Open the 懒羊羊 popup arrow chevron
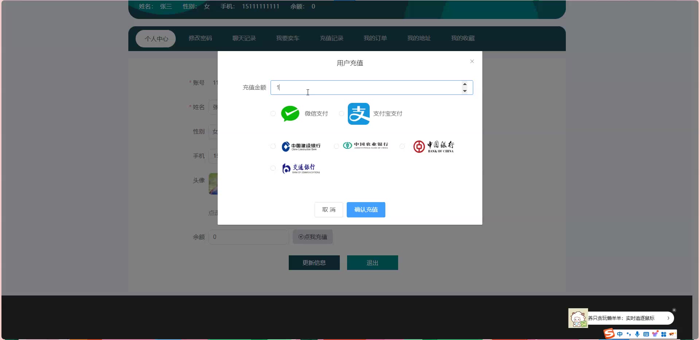This screenshot has width=700, height=340. pos(668,318)
